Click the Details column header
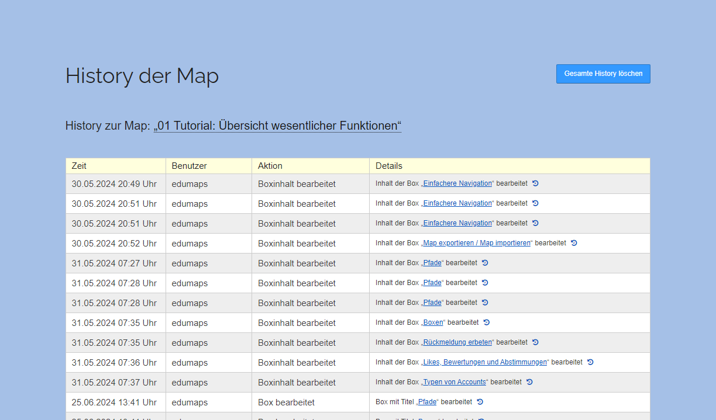Image resolution: width=716 pixels, height=420 pixels. pos(389,166)
